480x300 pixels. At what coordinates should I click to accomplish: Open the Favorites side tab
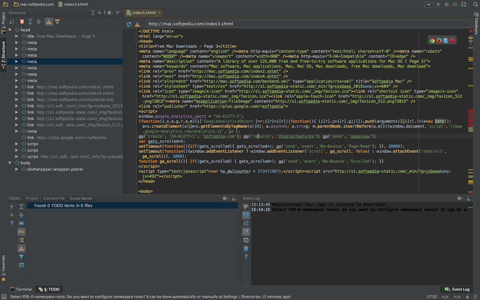(x=3, y=268)
